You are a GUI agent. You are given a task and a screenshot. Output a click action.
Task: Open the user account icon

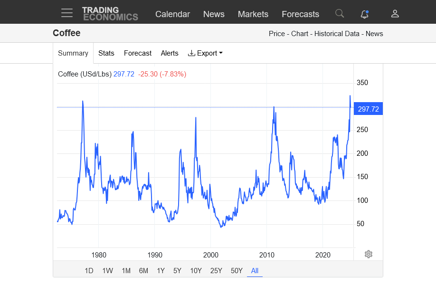tap(395, 13)
